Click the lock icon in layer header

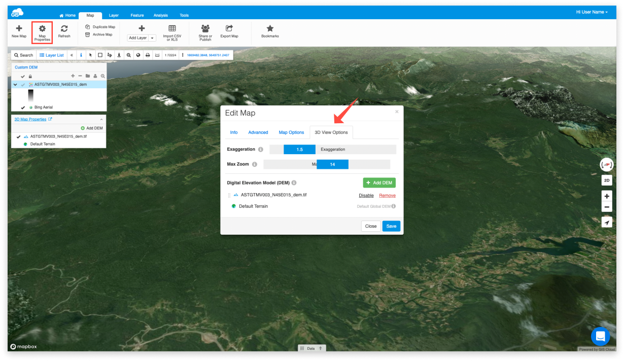(x=30, y=76)
